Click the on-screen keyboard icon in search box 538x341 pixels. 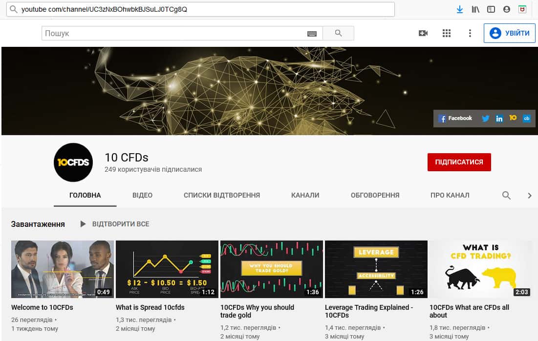click(312, 34)
